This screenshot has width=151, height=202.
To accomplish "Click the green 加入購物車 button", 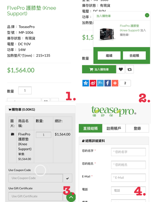I will (x=99, y=69).
